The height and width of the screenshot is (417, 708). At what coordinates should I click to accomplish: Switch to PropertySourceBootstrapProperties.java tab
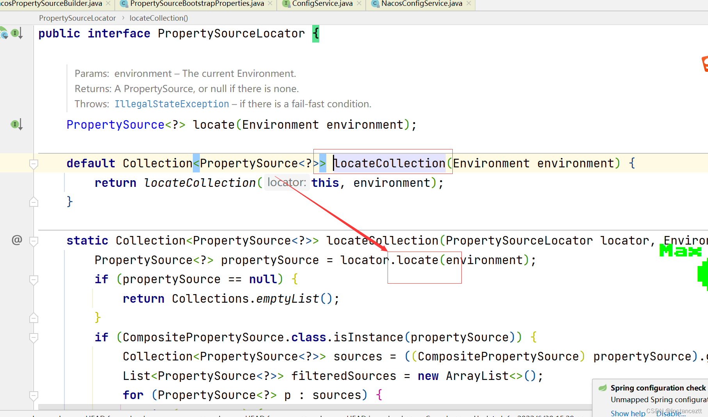click(x=197, y=4)
